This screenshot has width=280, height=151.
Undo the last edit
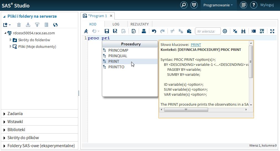(x=154, y=31)
